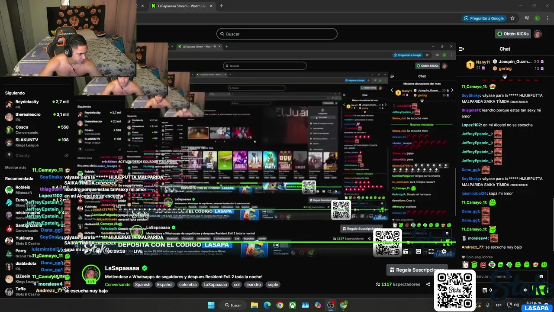Open Coscu channel in sidebar
This screenshot has height=312, width=554.
(x=37, y=130)
